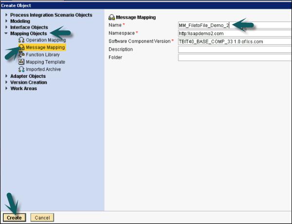Expand the Work Areas node
Image resolution: width=292 pixels, height=224 pixels.
pos(6,89)
